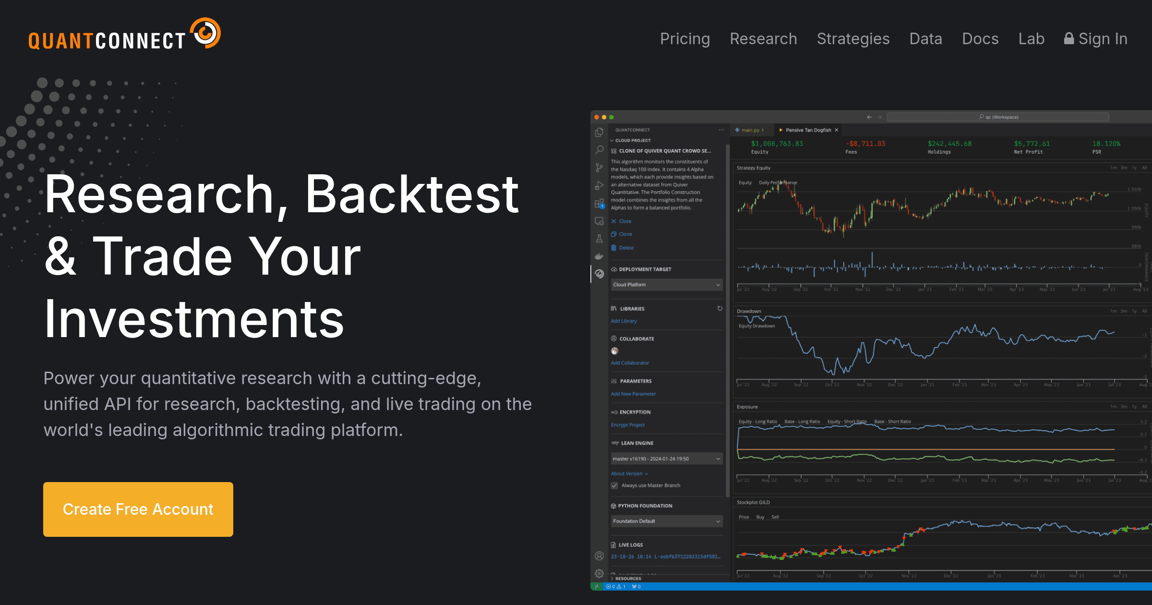This screenshot has width=1152, height=605.
Task: Select All range on Strategy Equity chart
Action: tap(1144, 168)
